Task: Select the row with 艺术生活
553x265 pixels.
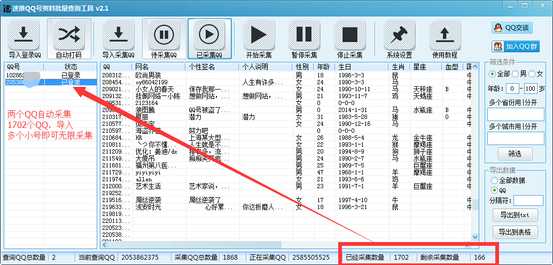Action: tap(286, 186)
